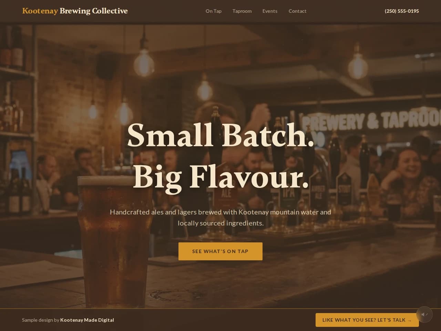This screenshot has height=331, width=441.
Task: Click the Small Batch headline text
Action: pos(220,135)
